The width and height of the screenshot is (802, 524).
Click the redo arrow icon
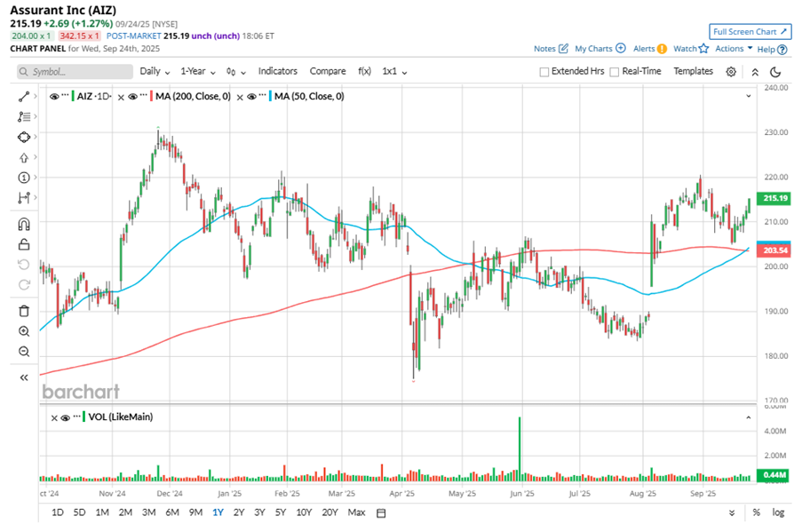tap(23, 284)
